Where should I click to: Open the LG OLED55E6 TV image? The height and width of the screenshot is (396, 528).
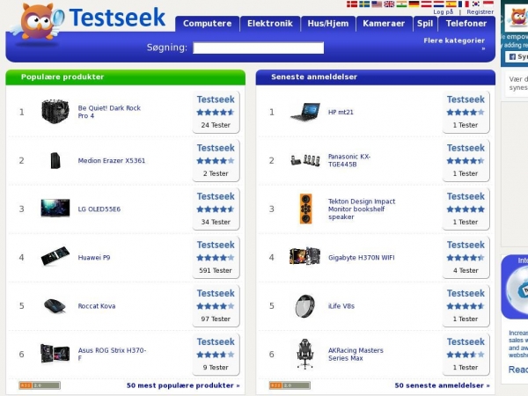point(55,208)
